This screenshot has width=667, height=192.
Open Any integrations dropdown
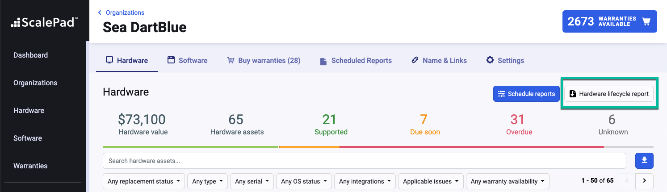click(x=365, y=181)
